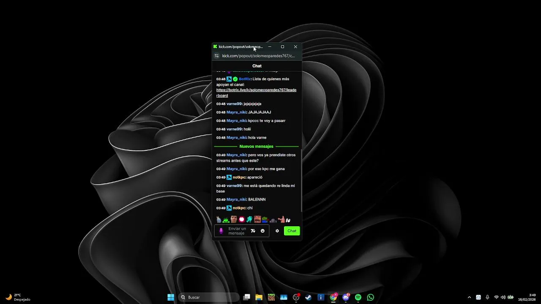The width and height of the screenshot is (541, 304).
Task: Click the purple microphone icon in chat input
Action: pos(221,231)
